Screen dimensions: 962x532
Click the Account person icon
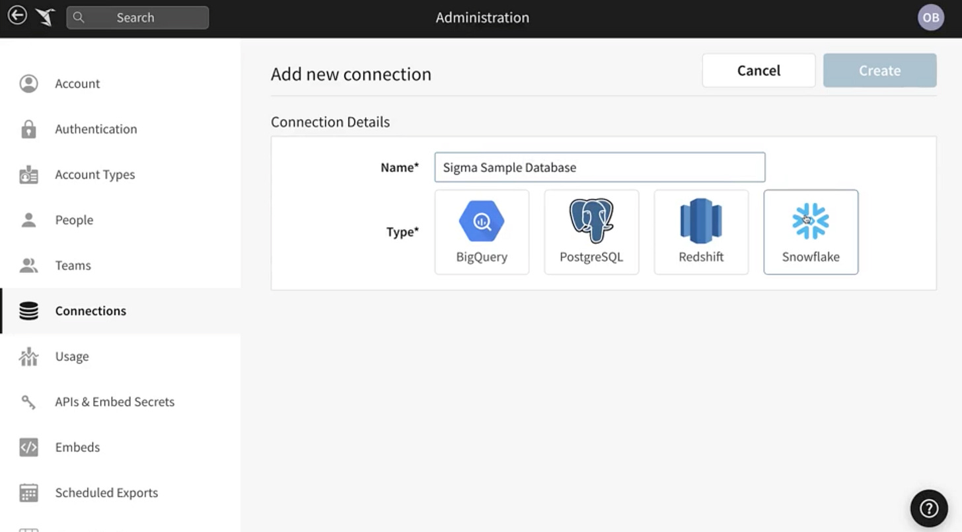[28, 83]
